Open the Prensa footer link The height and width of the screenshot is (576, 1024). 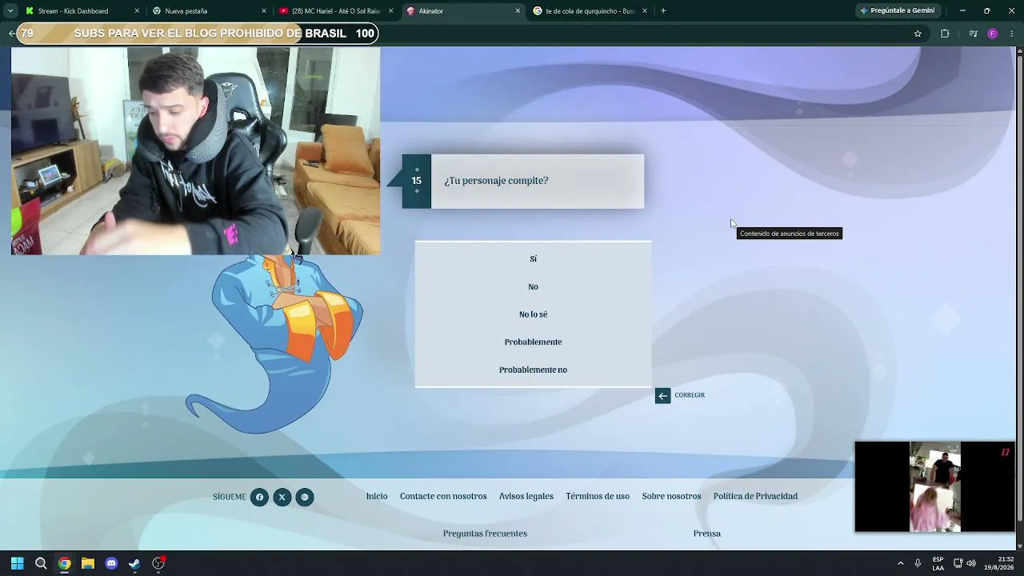tap(707, 534)
